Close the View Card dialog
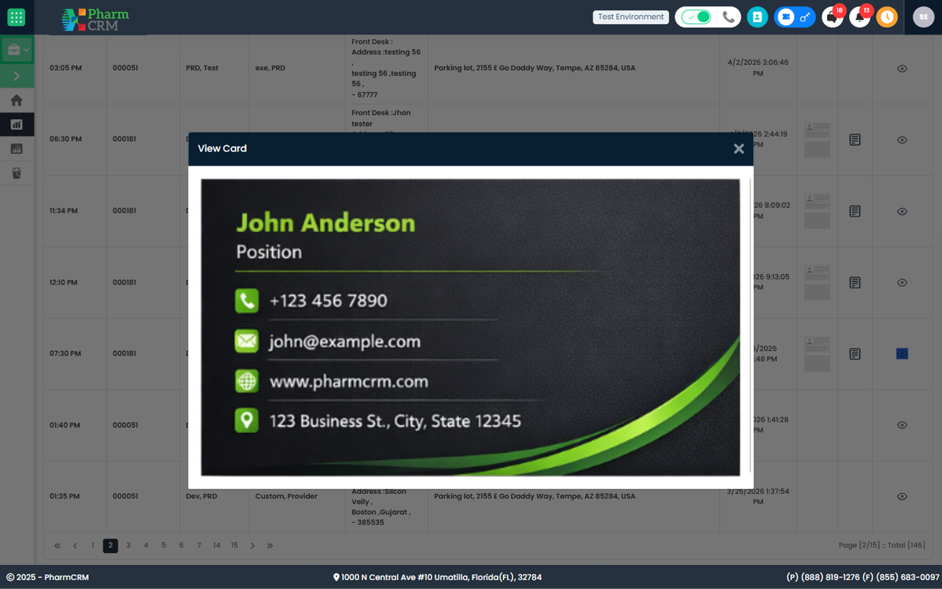This screenshot has width=942, height=589. 739,149
